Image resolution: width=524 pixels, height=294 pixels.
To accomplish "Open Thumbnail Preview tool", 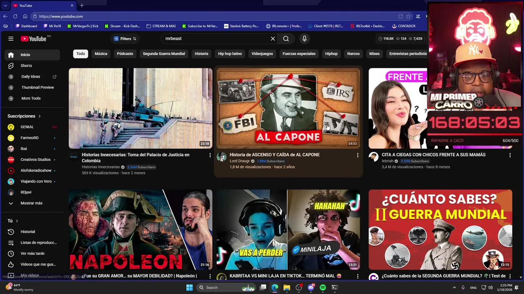I will [32, 87].
